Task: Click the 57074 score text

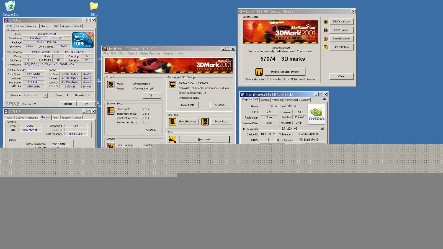Action: coord(268,59)
